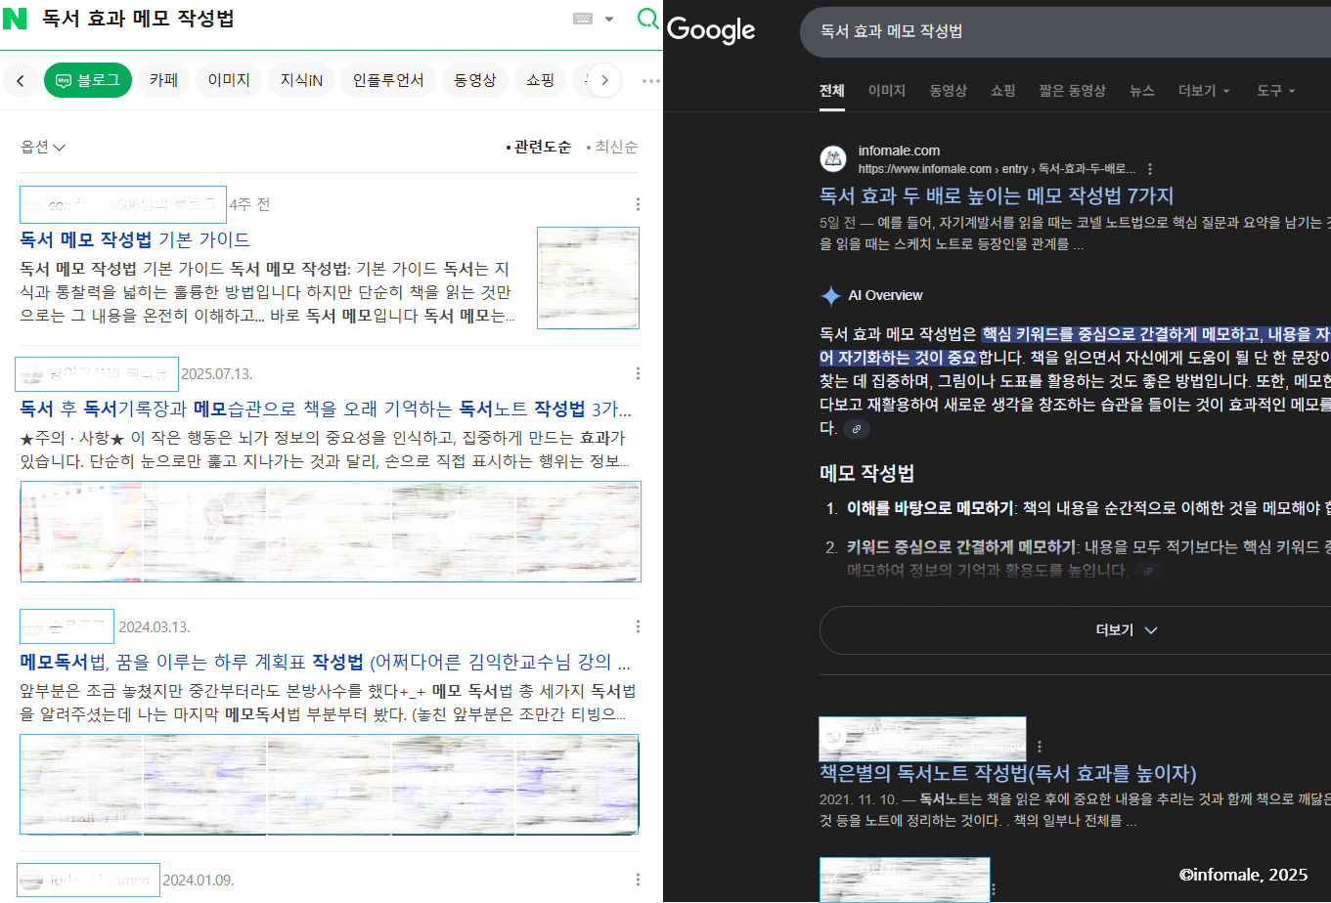This screenshot has height=903, width=1331.
Task: Click infomale.com site name in Google result
Action: coord(899,150)
